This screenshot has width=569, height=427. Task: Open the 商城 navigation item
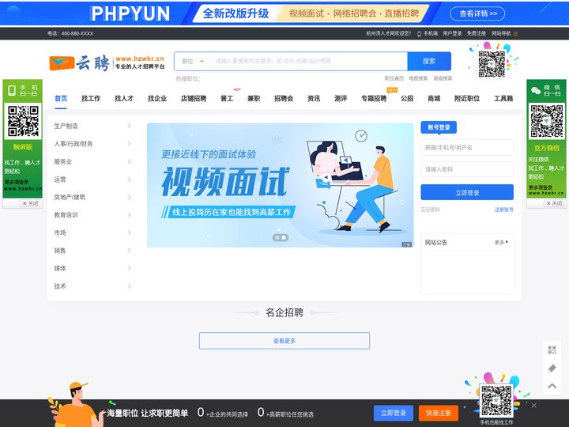click(434, 98)
